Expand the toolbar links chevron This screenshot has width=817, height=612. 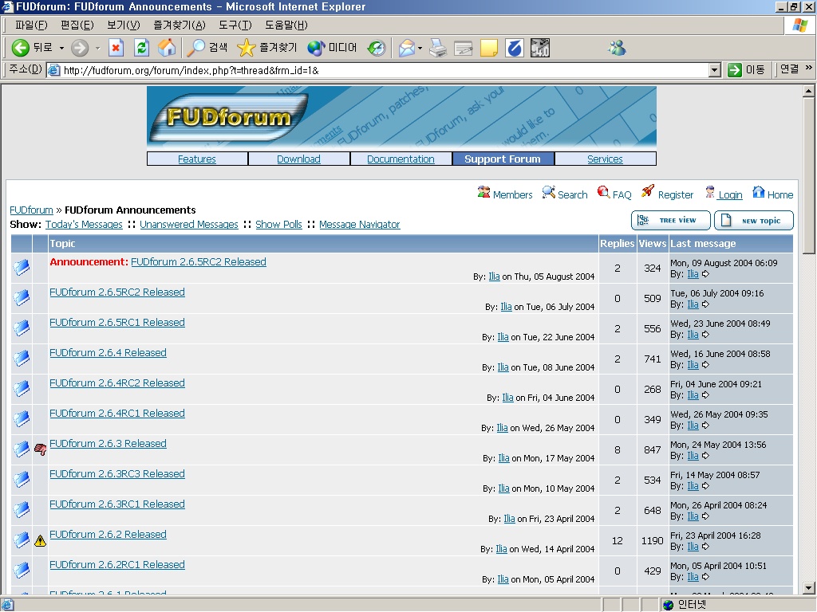pos(809,68)
